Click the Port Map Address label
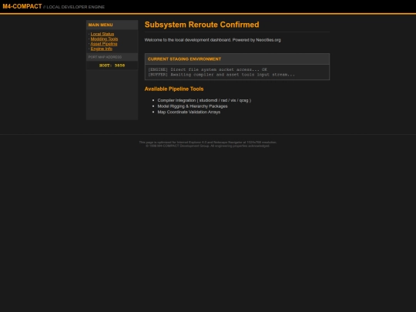416x312 pixels. [x=105, y=57]
